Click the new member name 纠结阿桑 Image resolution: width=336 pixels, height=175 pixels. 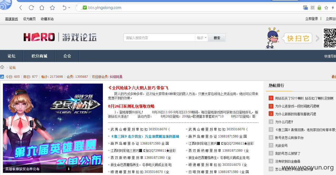(x=116, y=77)
